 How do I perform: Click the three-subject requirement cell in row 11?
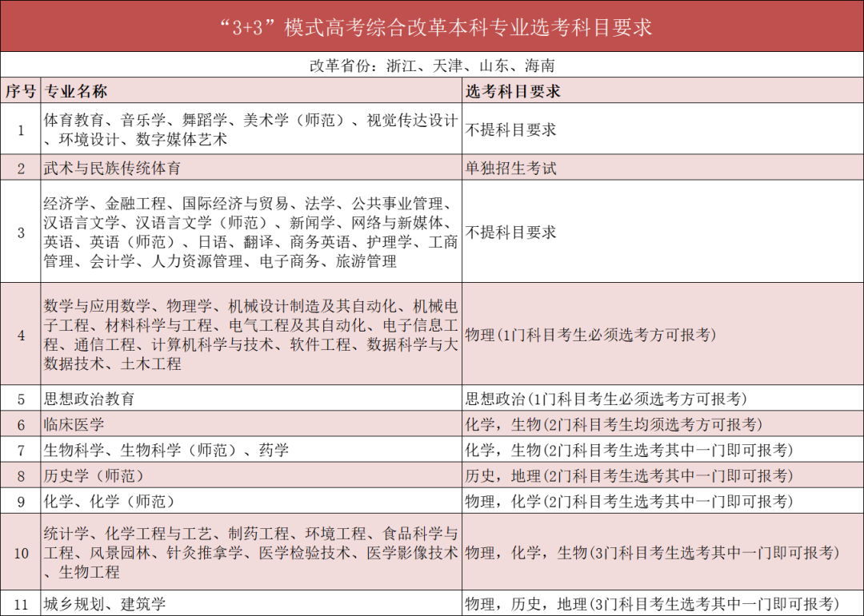point(640,604)
